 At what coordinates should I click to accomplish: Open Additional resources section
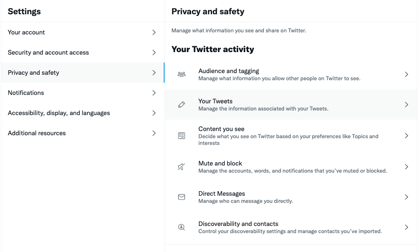[x=82, y=133]
